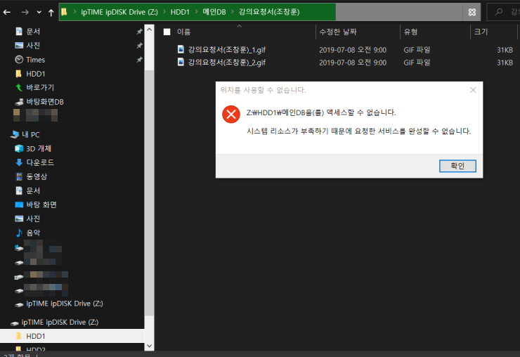Image resolution: width=520 pixels, height=357 pixels.
Task: Go forward with the right arrow button
Action: click(25, 12)
